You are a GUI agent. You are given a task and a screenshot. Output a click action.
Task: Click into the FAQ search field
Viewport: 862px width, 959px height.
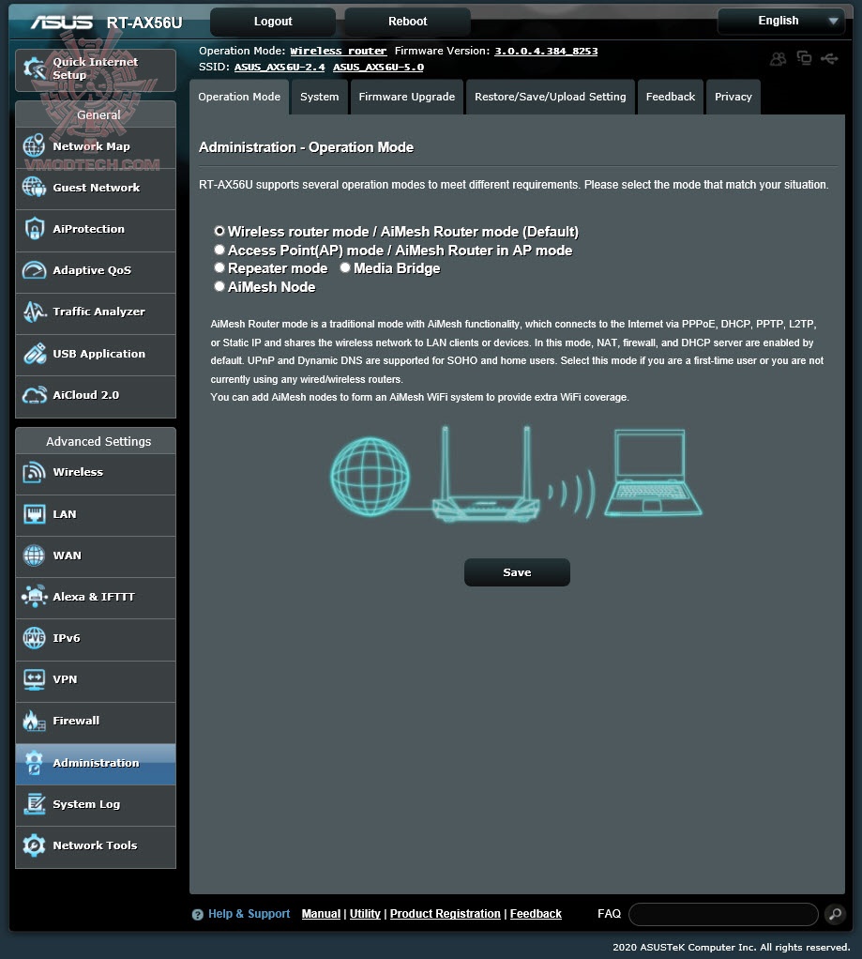pos(723,914)
